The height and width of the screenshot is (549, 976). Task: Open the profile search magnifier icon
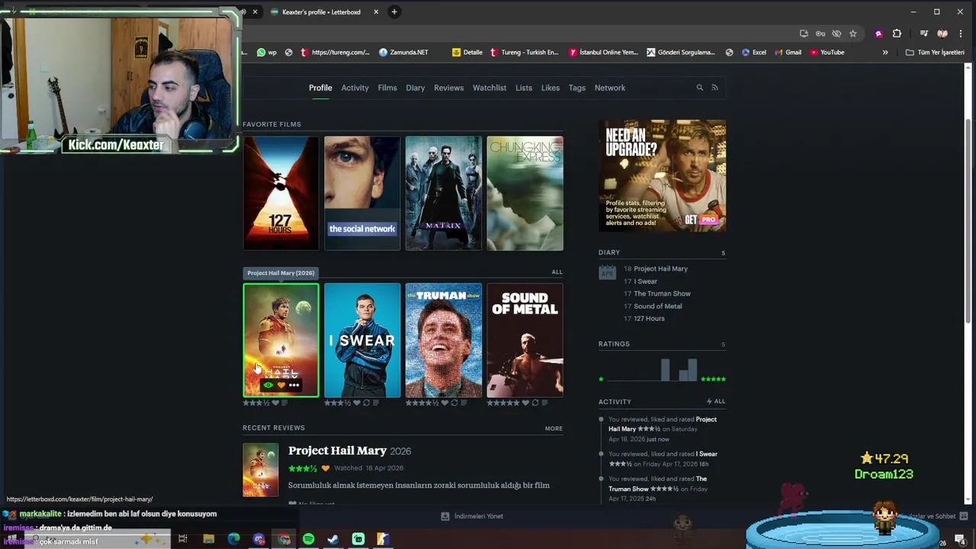(699, 88)
